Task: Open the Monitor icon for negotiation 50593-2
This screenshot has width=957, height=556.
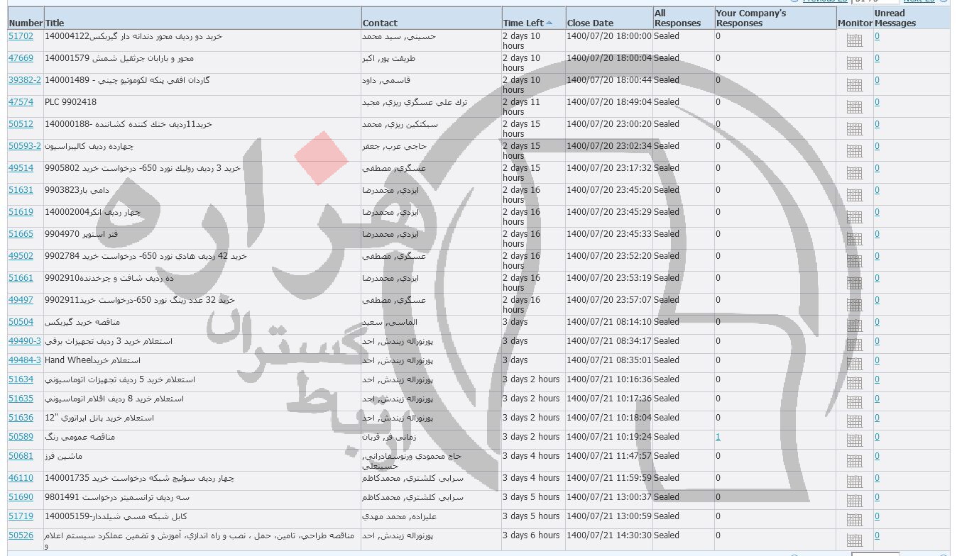Action: click(x=855, y=151)
